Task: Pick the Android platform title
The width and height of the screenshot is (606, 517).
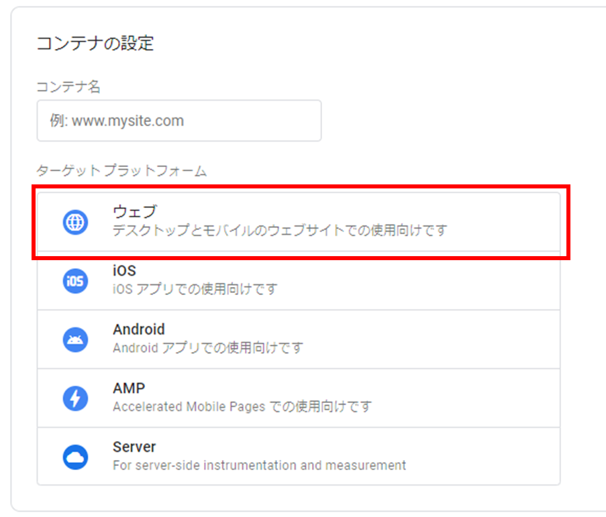Action: [139, 329]
